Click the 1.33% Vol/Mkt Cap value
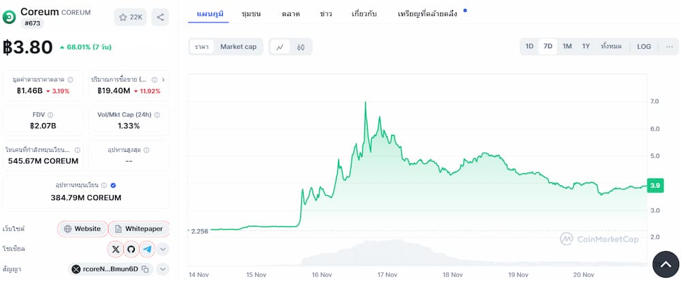 [129, 126]
